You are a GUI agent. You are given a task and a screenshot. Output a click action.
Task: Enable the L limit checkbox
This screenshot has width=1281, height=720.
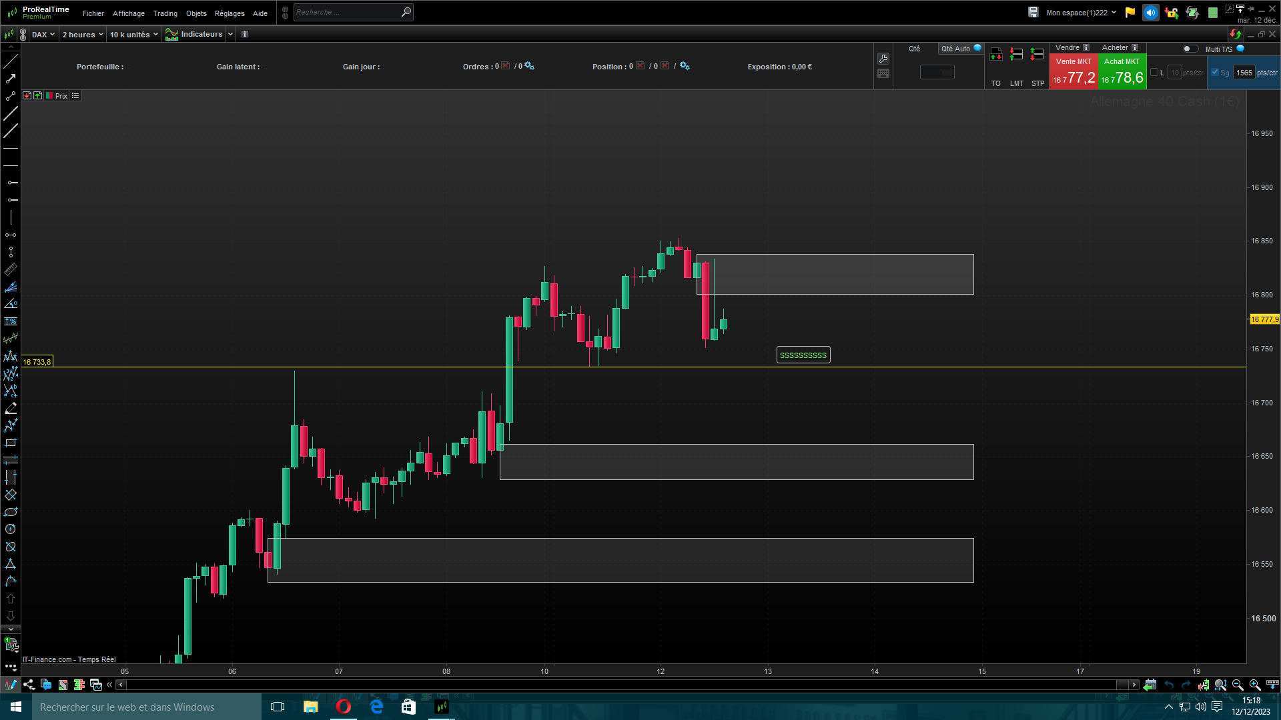pos(1154,73)
